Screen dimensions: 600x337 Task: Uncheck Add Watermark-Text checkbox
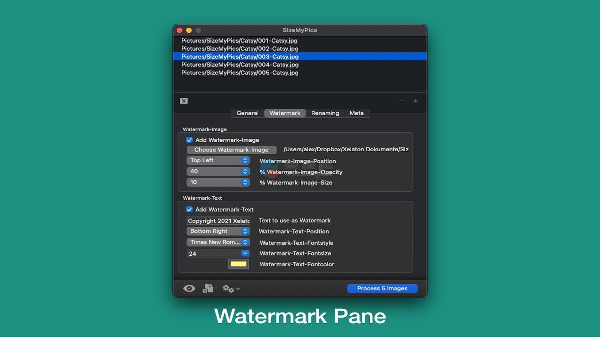[189, 209]
